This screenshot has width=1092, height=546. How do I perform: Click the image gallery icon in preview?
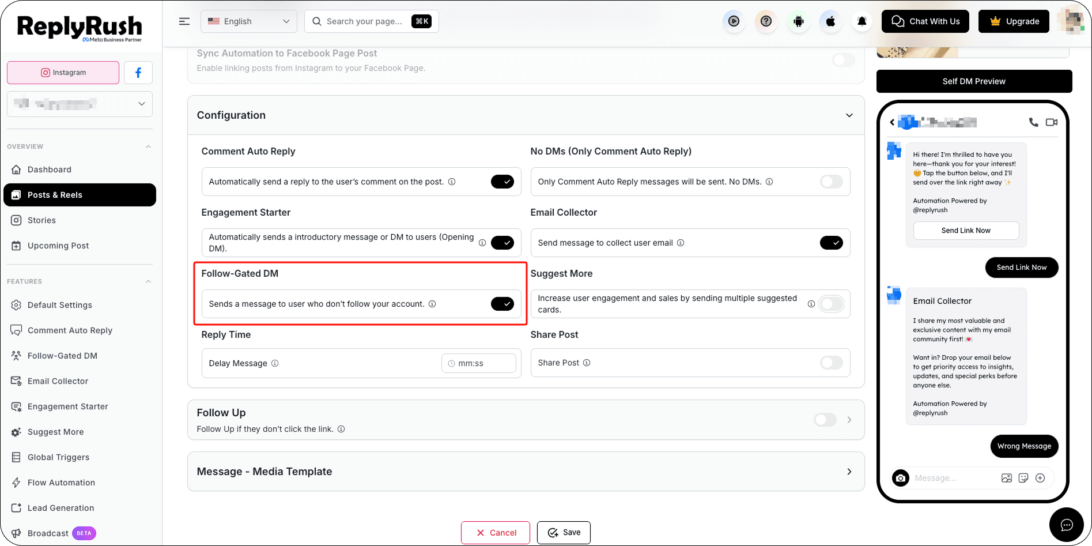[1007, 478]
